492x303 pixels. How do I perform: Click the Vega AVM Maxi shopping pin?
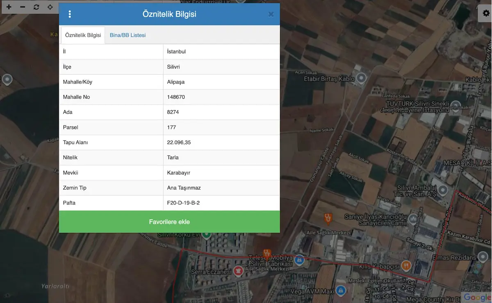(x=340, y=290)
